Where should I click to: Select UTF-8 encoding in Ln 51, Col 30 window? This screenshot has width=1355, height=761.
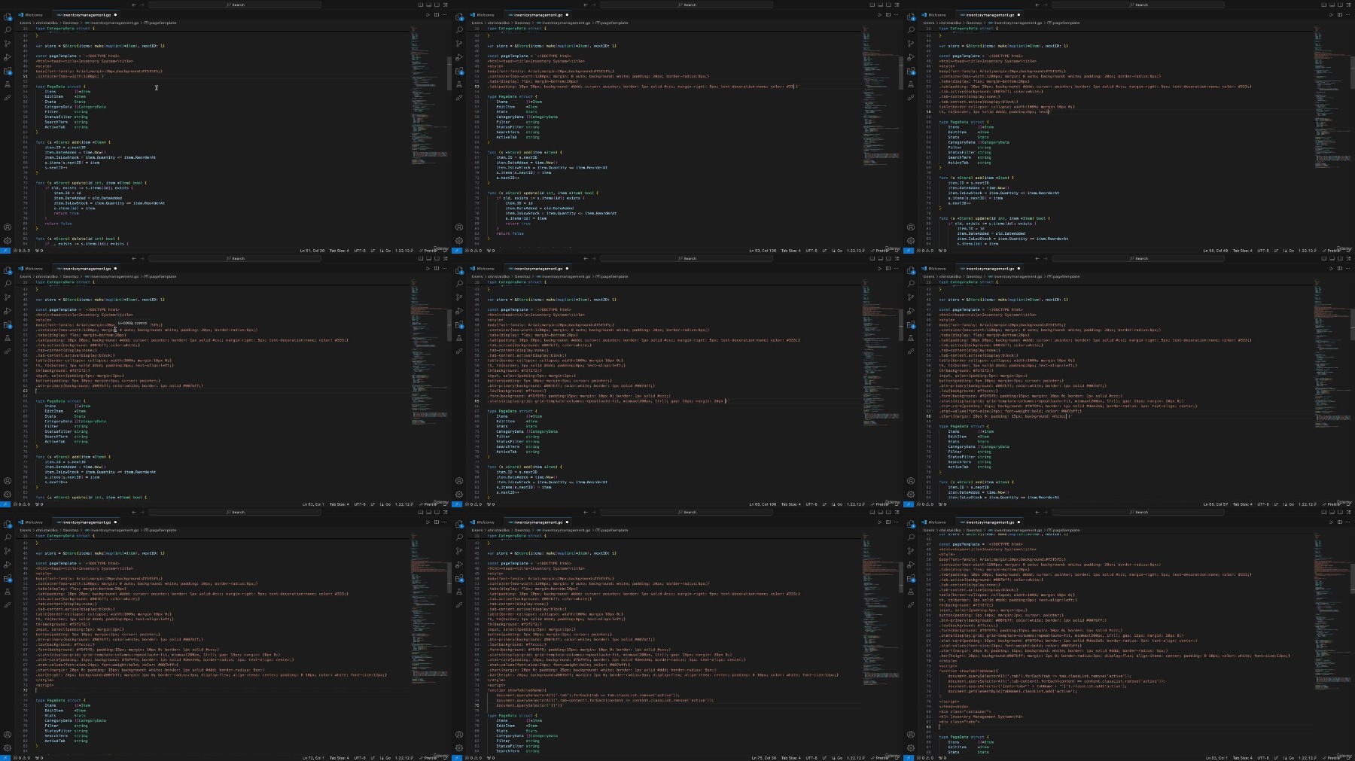tap(359, 251)
